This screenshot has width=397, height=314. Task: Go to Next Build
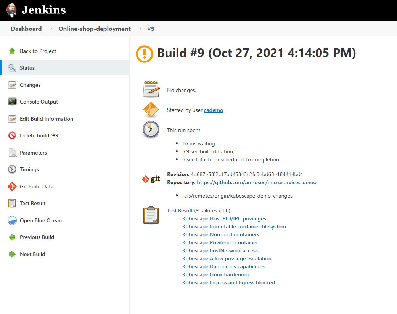pyautogui.click(x=32, y=254)
